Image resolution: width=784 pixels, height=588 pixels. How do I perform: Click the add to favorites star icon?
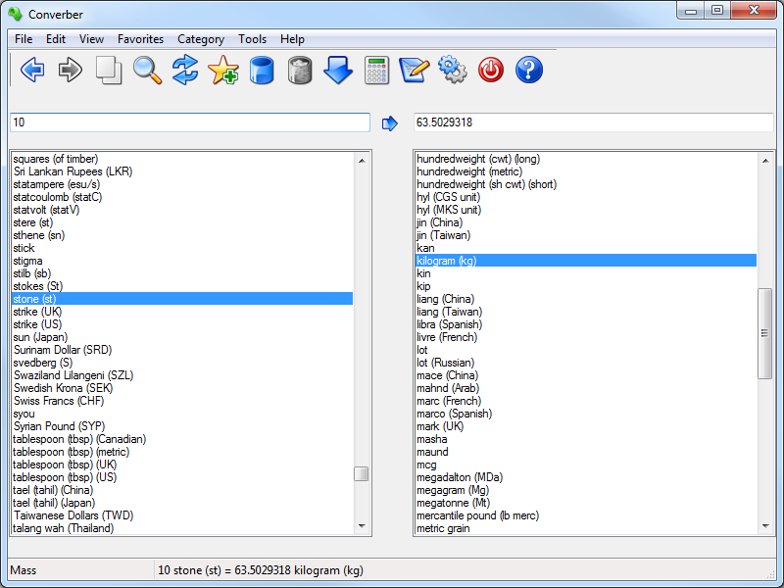click(x=223, y=71)
